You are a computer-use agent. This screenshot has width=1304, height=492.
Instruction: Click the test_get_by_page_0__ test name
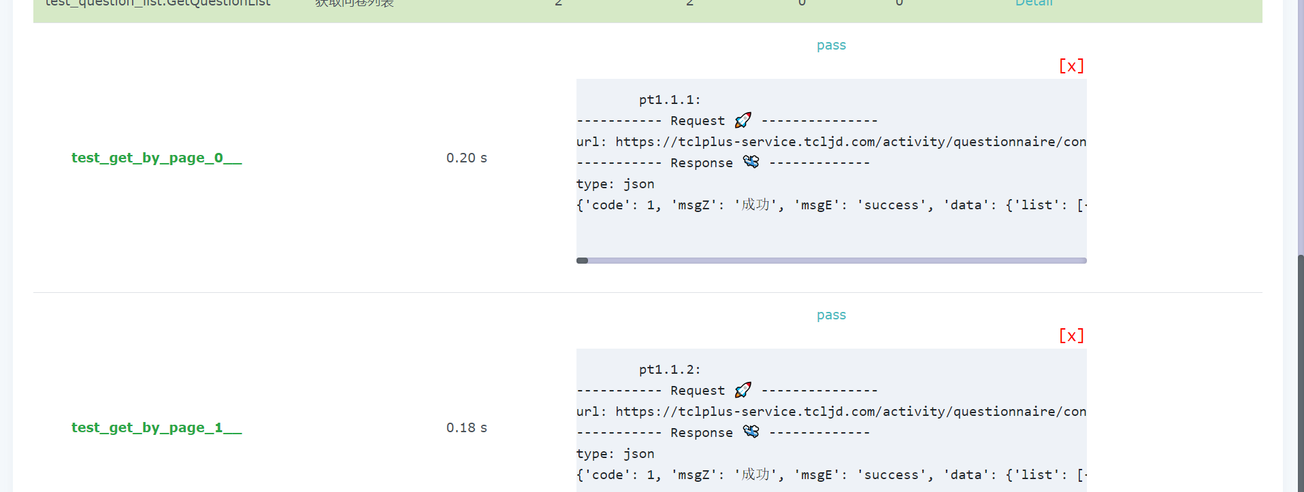[x=157, y=158]
